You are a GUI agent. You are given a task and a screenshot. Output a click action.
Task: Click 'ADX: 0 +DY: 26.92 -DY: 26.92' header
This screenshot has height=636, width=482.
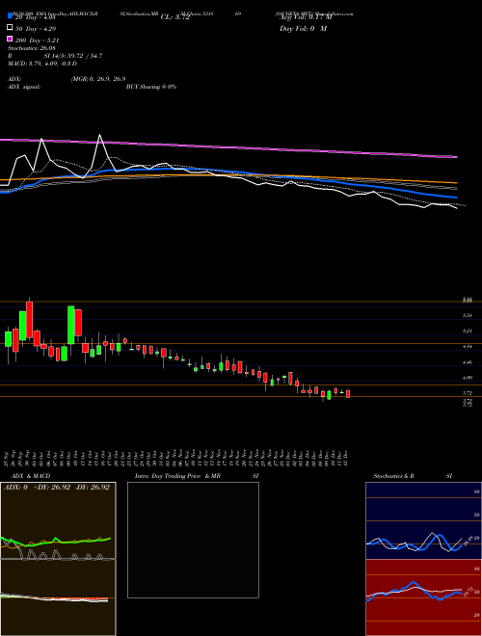(x=57, y=488)
